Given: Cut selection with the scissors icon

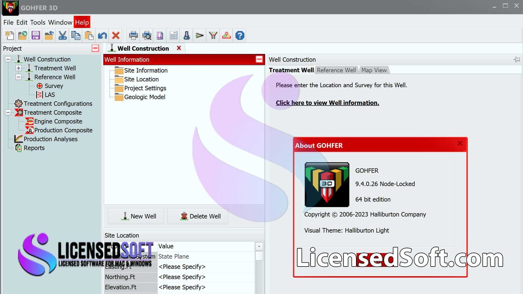Looking at the screenshot, I should click(62, 35).
